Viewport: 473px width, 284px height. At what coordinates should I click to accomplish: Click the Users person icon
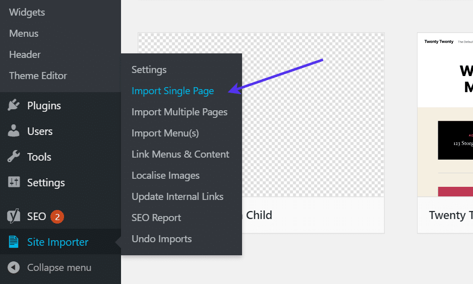pyautogui.click(x=14, y=131)
